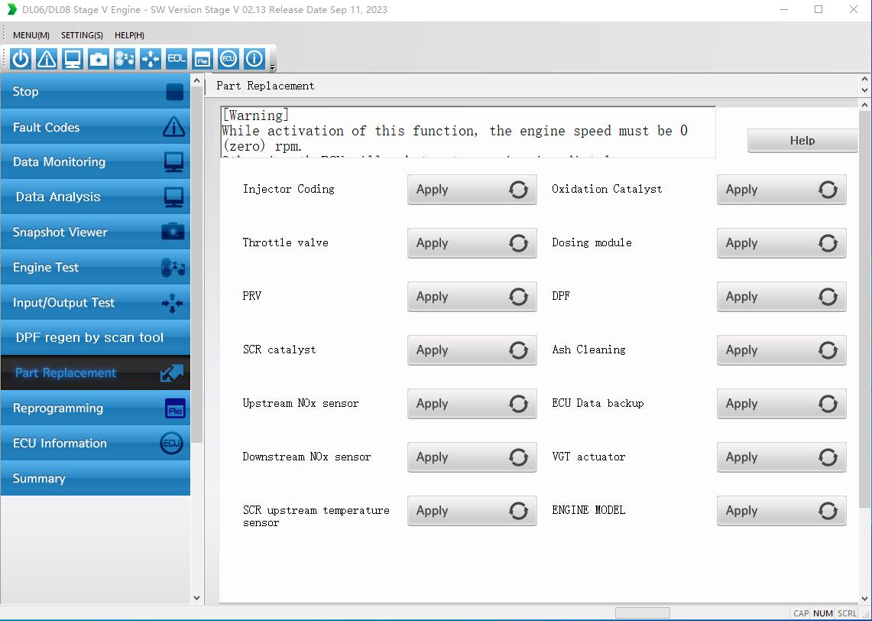Click the Part Replacement header up arrow

pos(864,80)
